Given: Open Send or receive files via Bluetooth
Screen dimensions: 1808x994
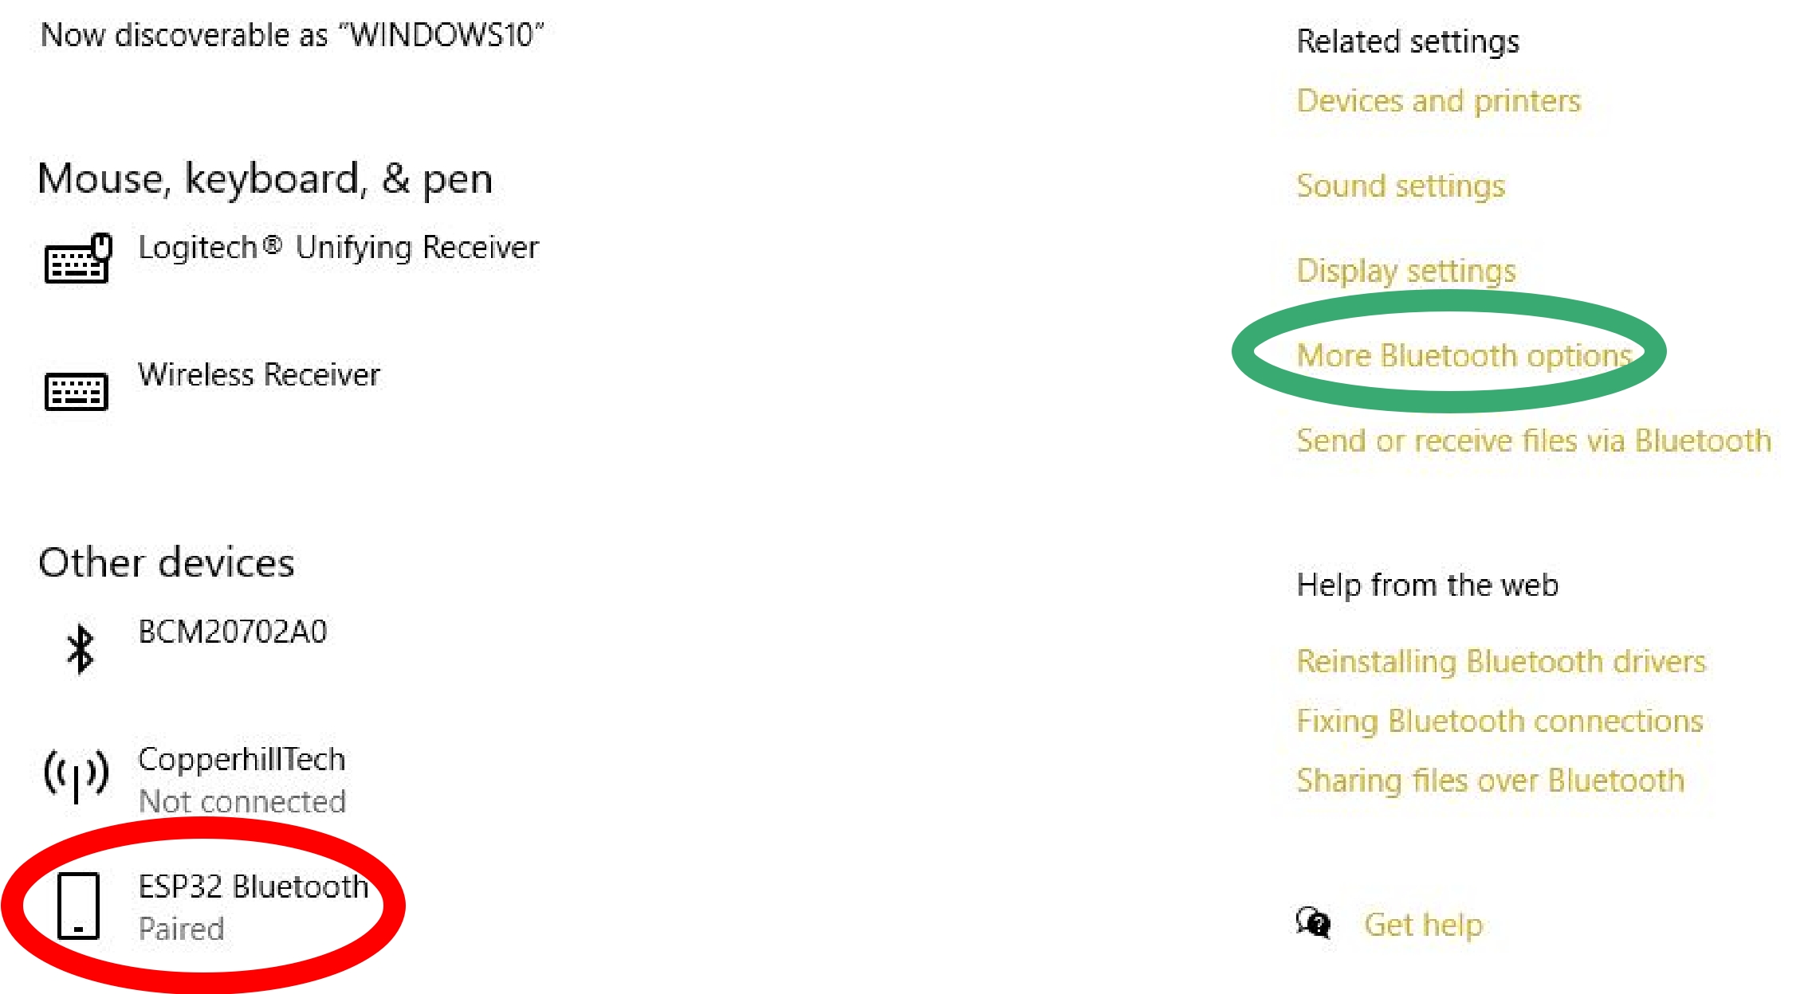Looking at the screenshot, I should coord(1534,440).
